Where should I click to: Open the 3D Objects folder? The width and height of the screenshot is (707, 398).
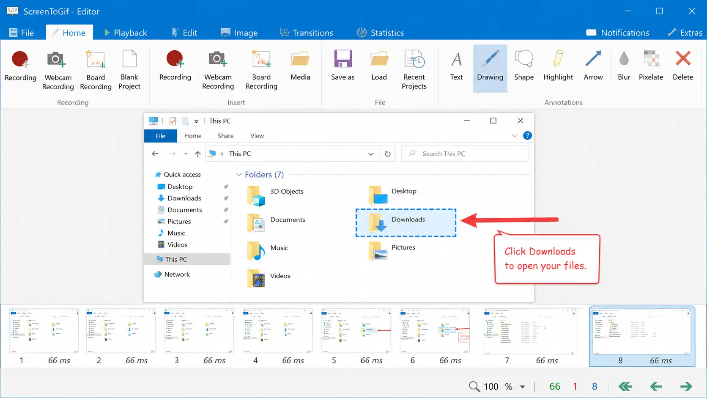276,195
